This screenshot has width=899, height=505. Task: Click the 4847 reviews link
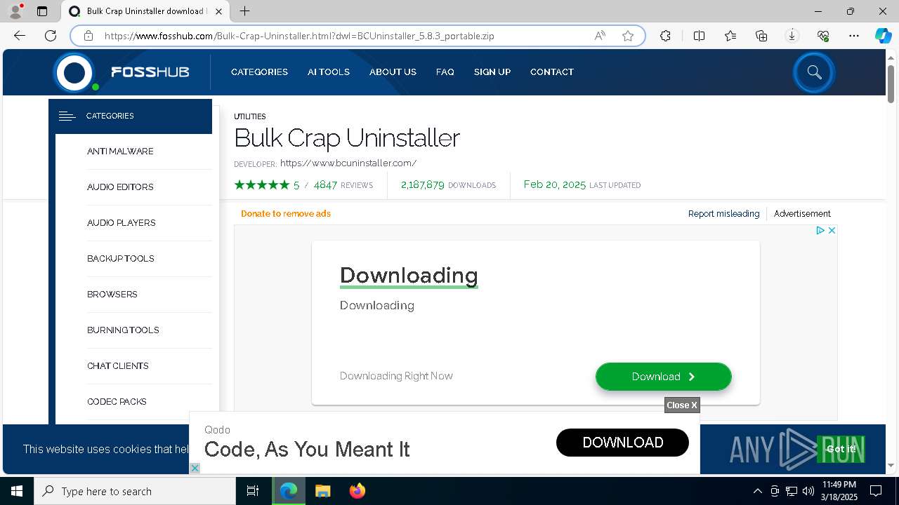(343, 185)
